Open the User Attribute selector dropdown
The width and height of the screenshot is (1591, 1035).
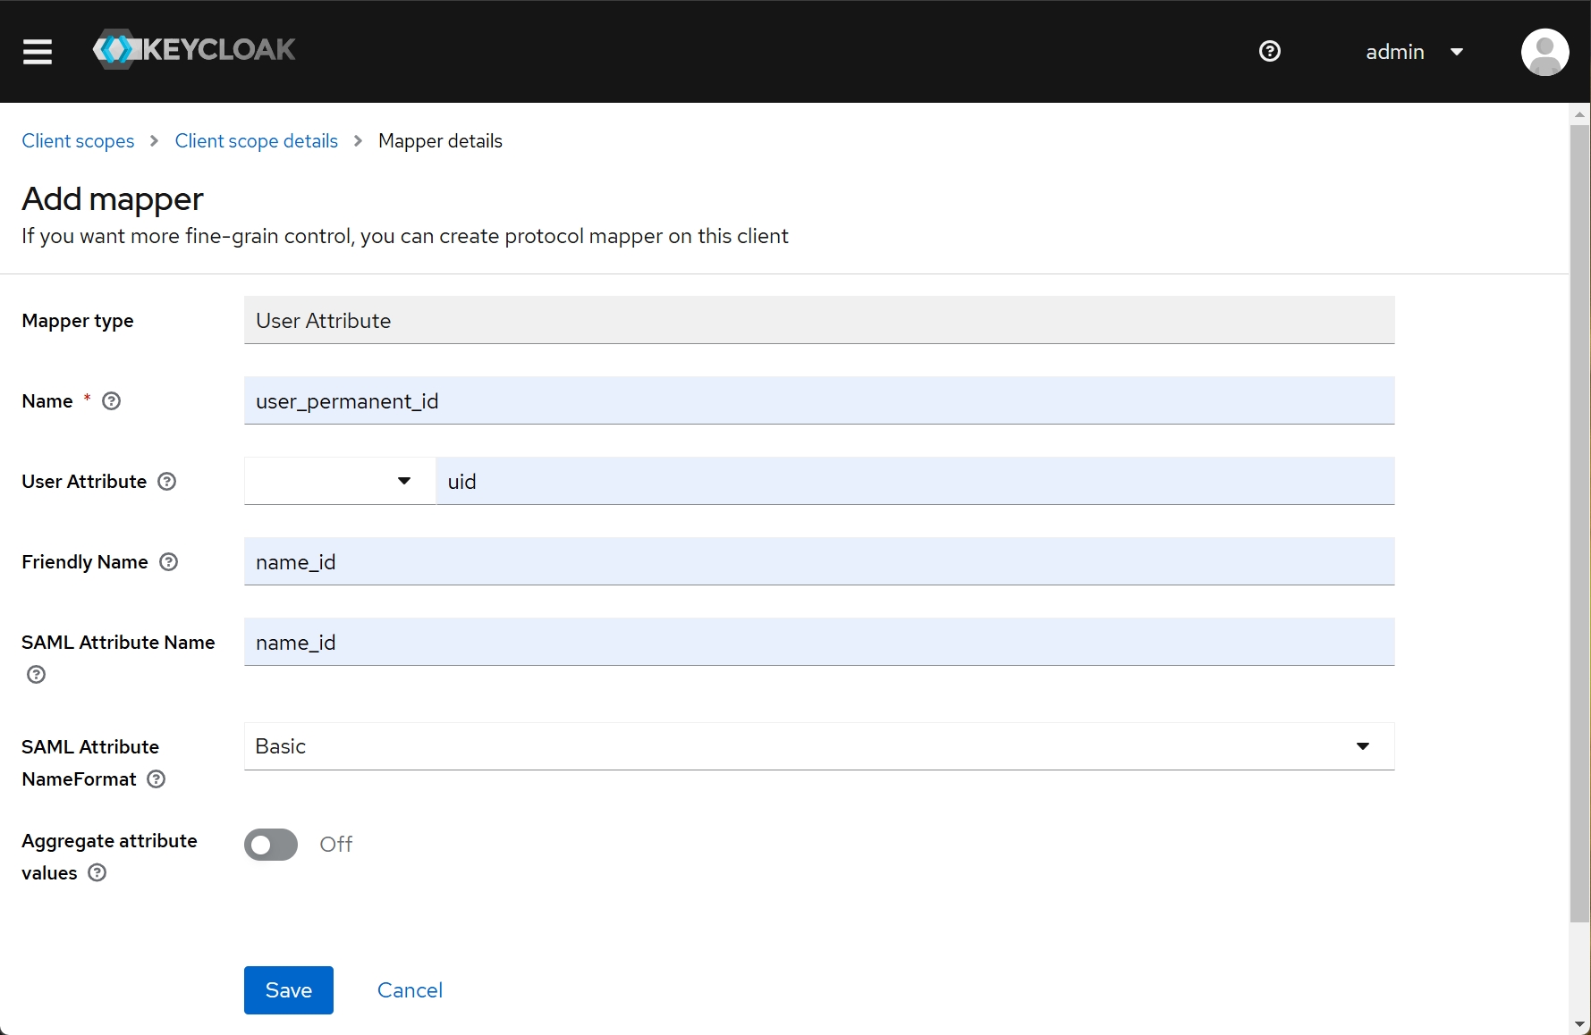[340, 482]
